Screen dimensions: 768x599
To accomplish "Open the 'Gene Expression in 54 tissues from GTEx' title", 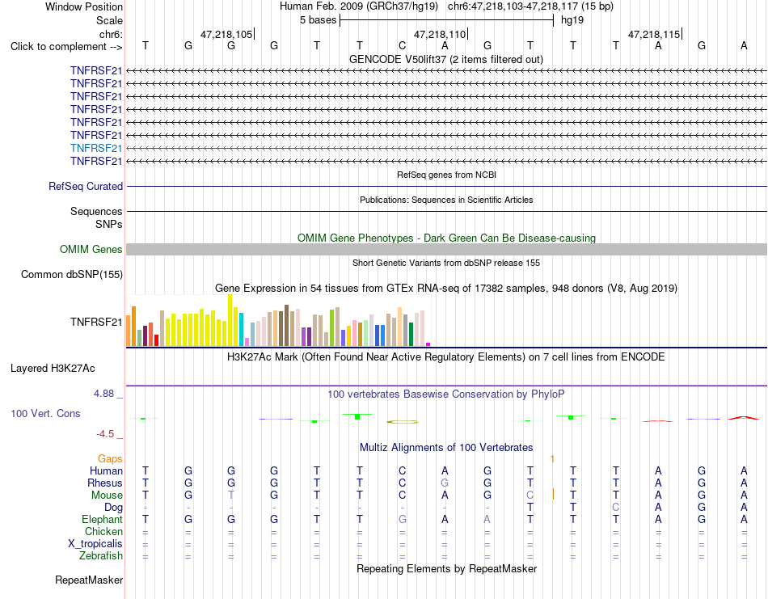I will tap(446, 288).
